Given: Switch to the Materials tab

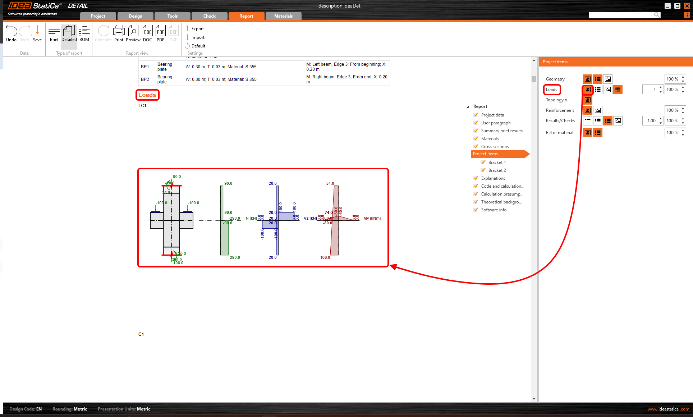Looking at the screenshot, I should tap(283, 16).
